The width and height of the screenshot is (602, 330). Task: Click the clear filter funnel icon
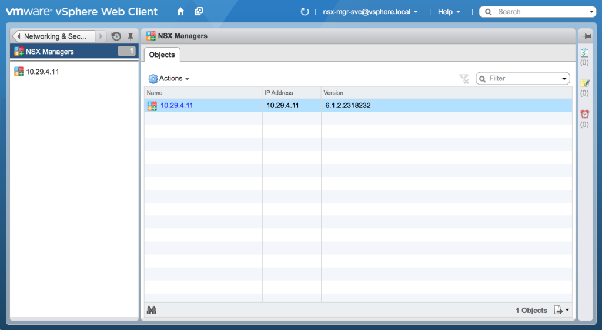[x=464, y=79]
